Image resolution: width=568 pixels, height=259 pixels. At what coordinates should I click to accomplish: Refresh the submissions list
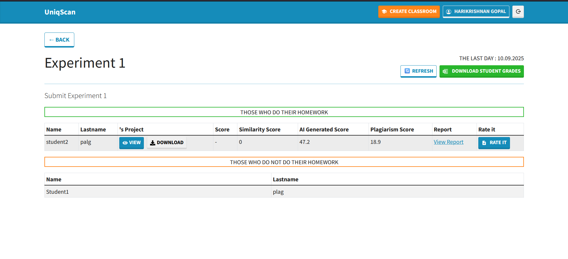419,71
